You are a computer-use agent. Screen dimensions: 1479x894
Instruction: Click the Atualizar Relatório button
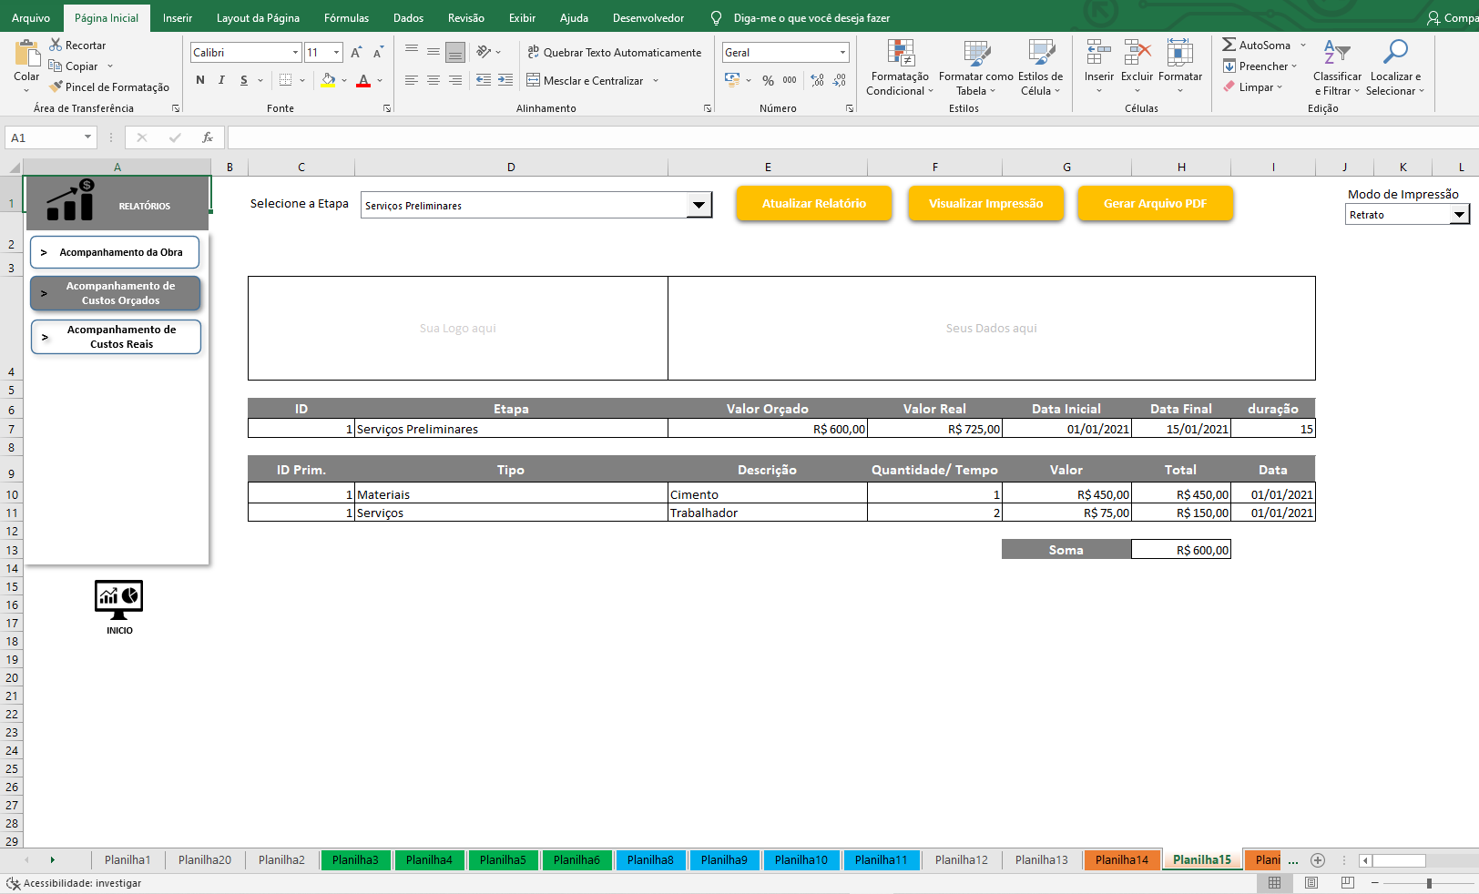click(x=813, y=204)
